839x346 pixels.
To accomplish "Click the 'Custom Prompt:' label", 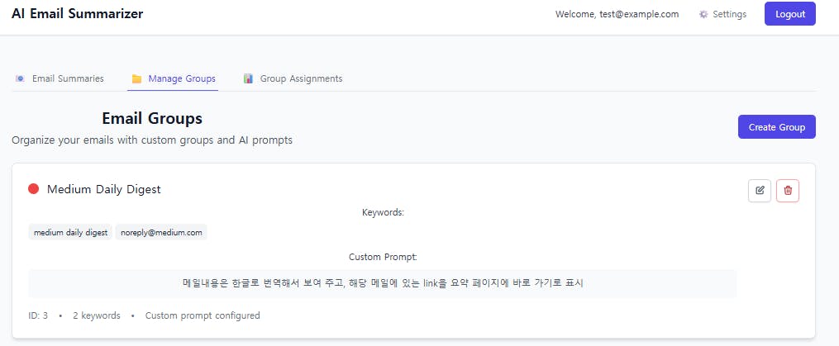I will tap(383, 257).
